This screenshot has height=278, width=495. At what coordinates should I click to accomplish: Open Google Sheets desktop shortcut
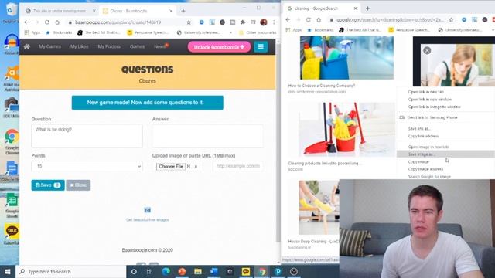click(x=12, y=205)
